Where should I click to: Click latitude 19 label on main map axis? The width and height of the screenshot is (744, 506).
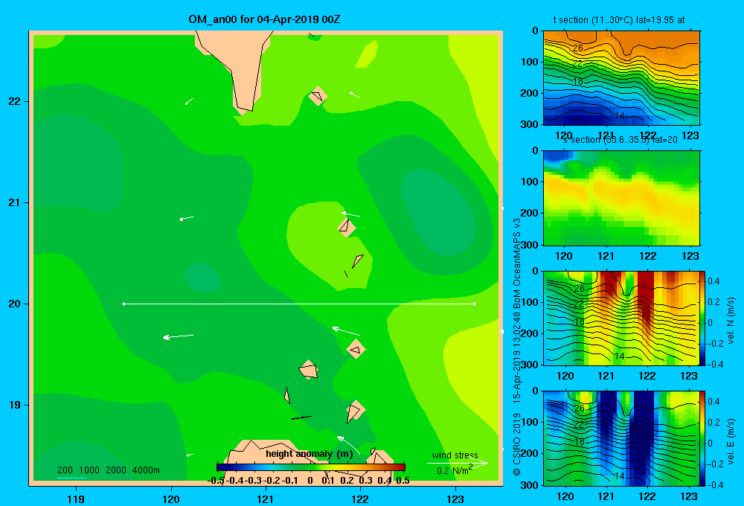click(x=15, y=405)
